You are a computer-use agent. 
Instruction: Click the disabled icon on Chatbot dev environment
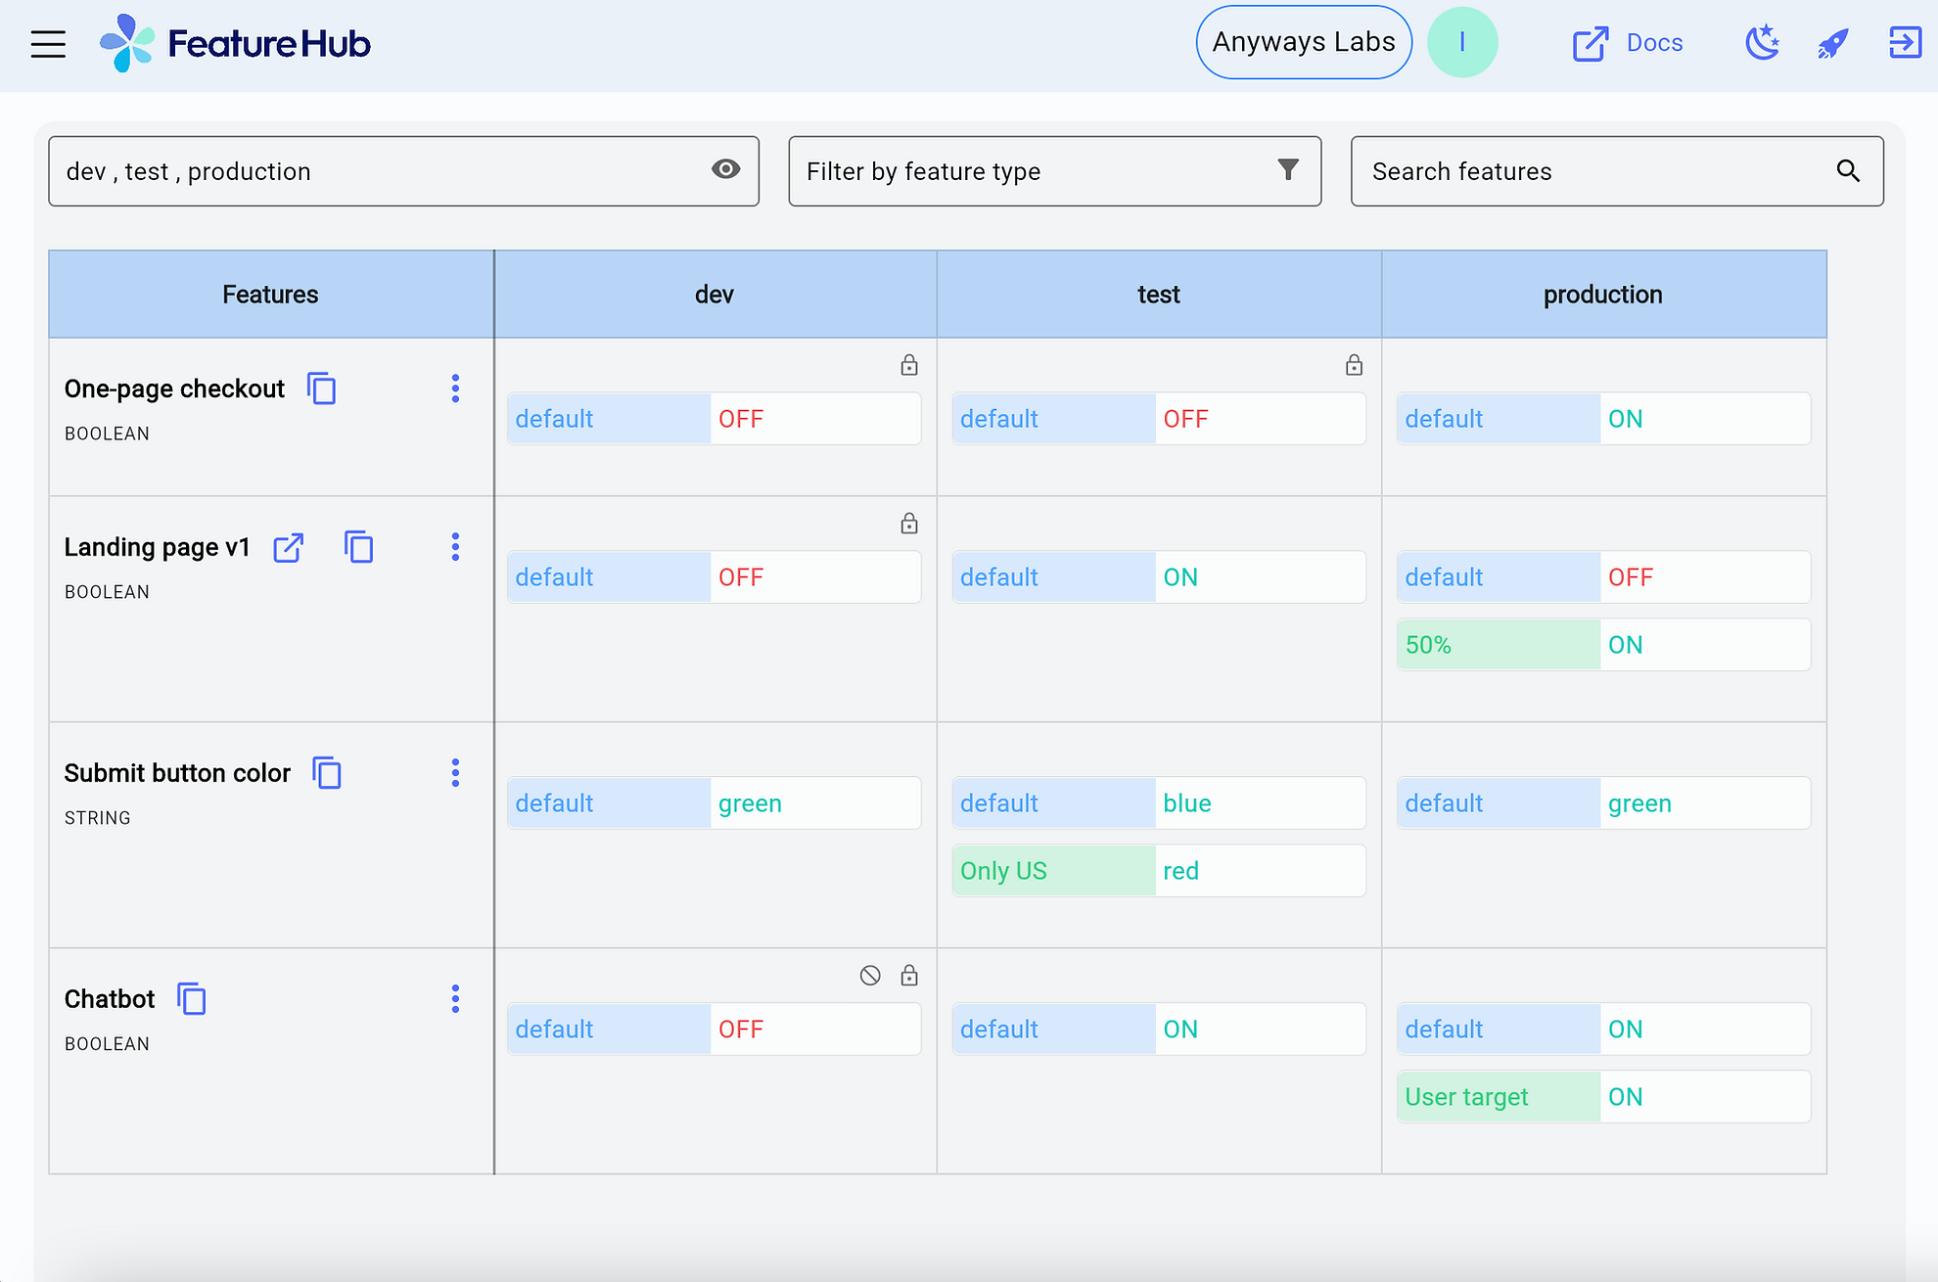[x=869, y=975]
